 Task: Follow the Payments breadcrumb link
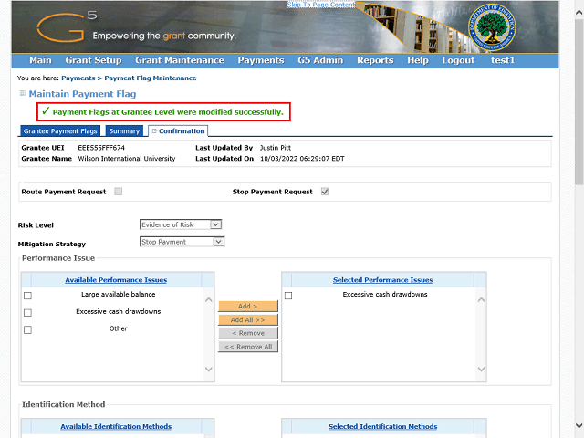[78, 78]
